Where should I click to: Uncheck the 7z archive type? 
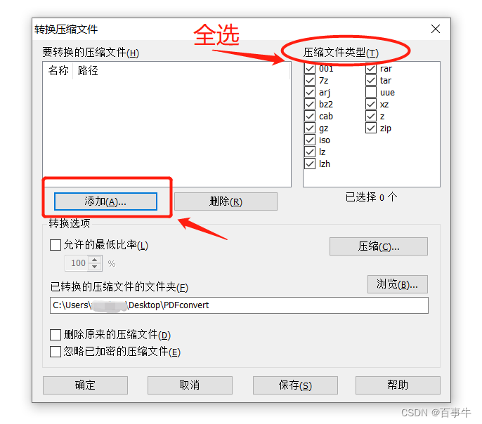point(310,80)
